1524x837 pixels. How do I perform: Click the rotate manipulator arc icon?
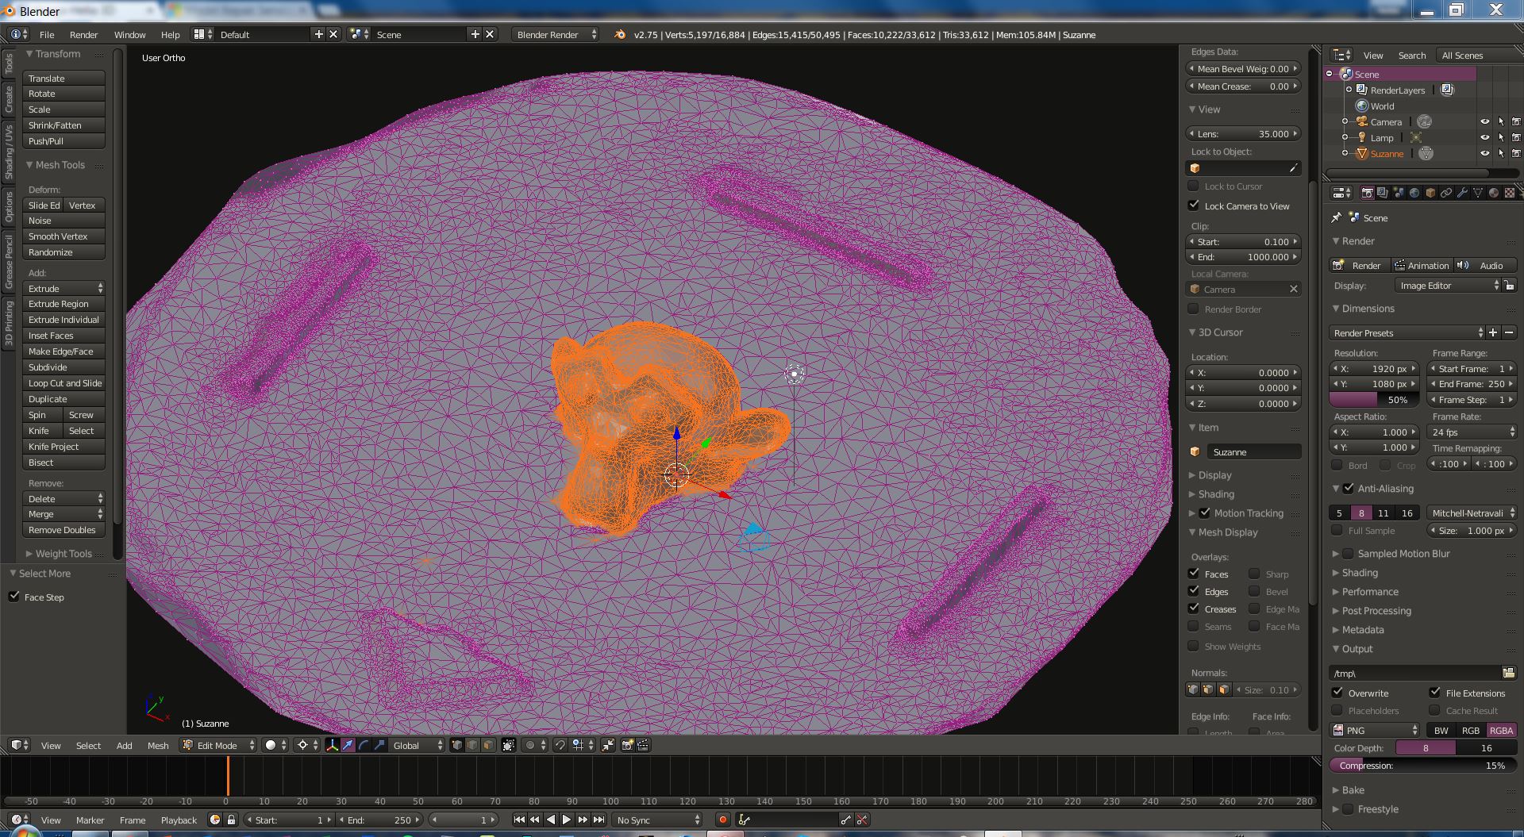(364, 745)
